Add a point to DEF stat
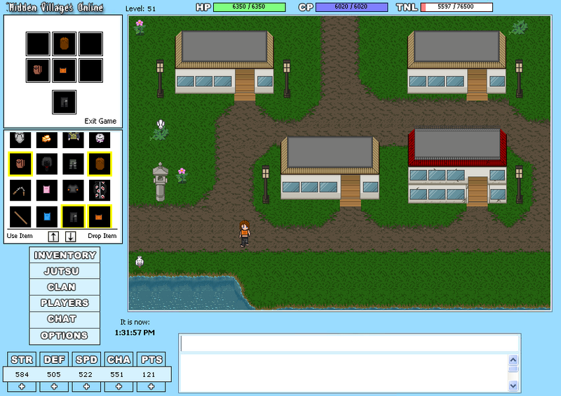Viewport: 561px width, 396px height. (x=53, y=387)
